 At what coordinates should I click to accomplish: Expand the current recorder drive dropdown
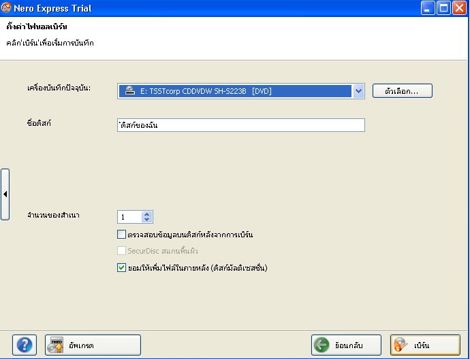[358, 91]
